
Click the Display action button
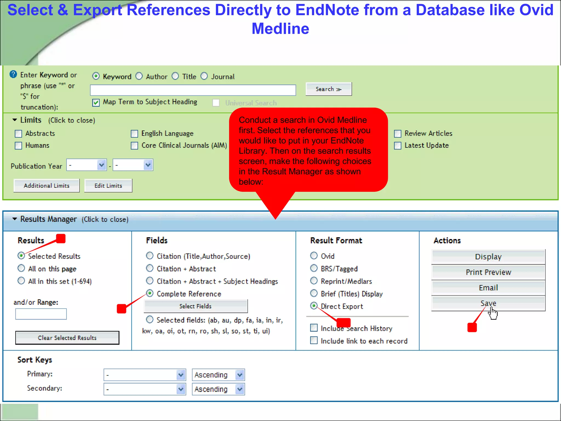pos(488,257)
